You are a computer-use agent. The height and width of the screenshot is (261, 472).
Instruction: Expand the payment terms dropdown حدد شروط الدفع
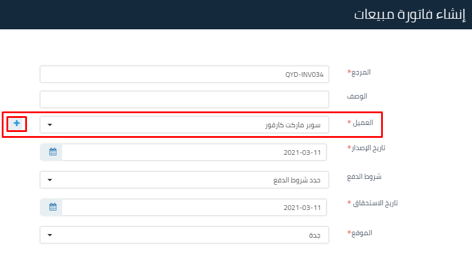point(185,179)
